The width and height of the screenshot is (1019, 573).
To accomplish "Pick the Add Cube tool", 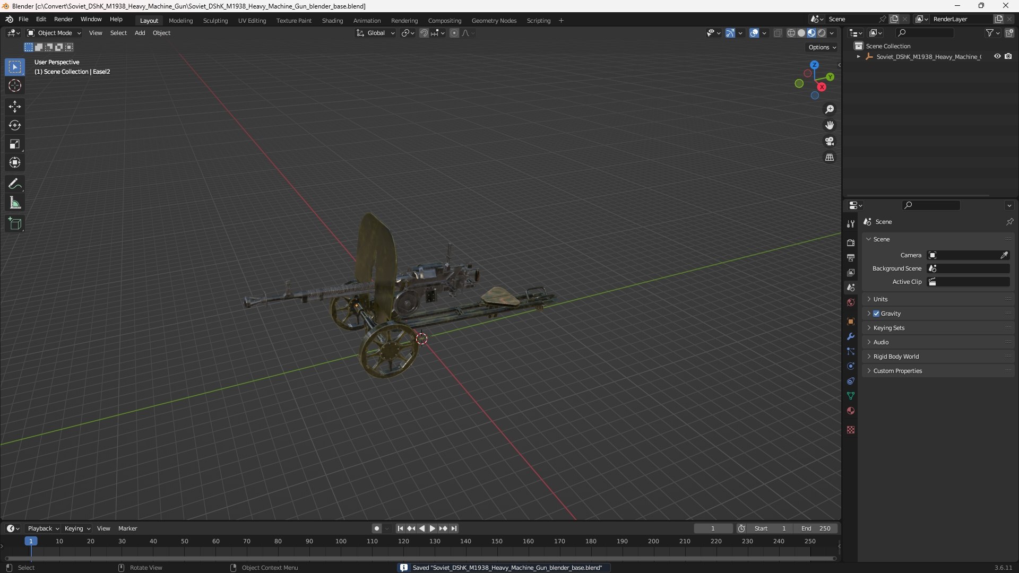I will [x=15, y=224].
